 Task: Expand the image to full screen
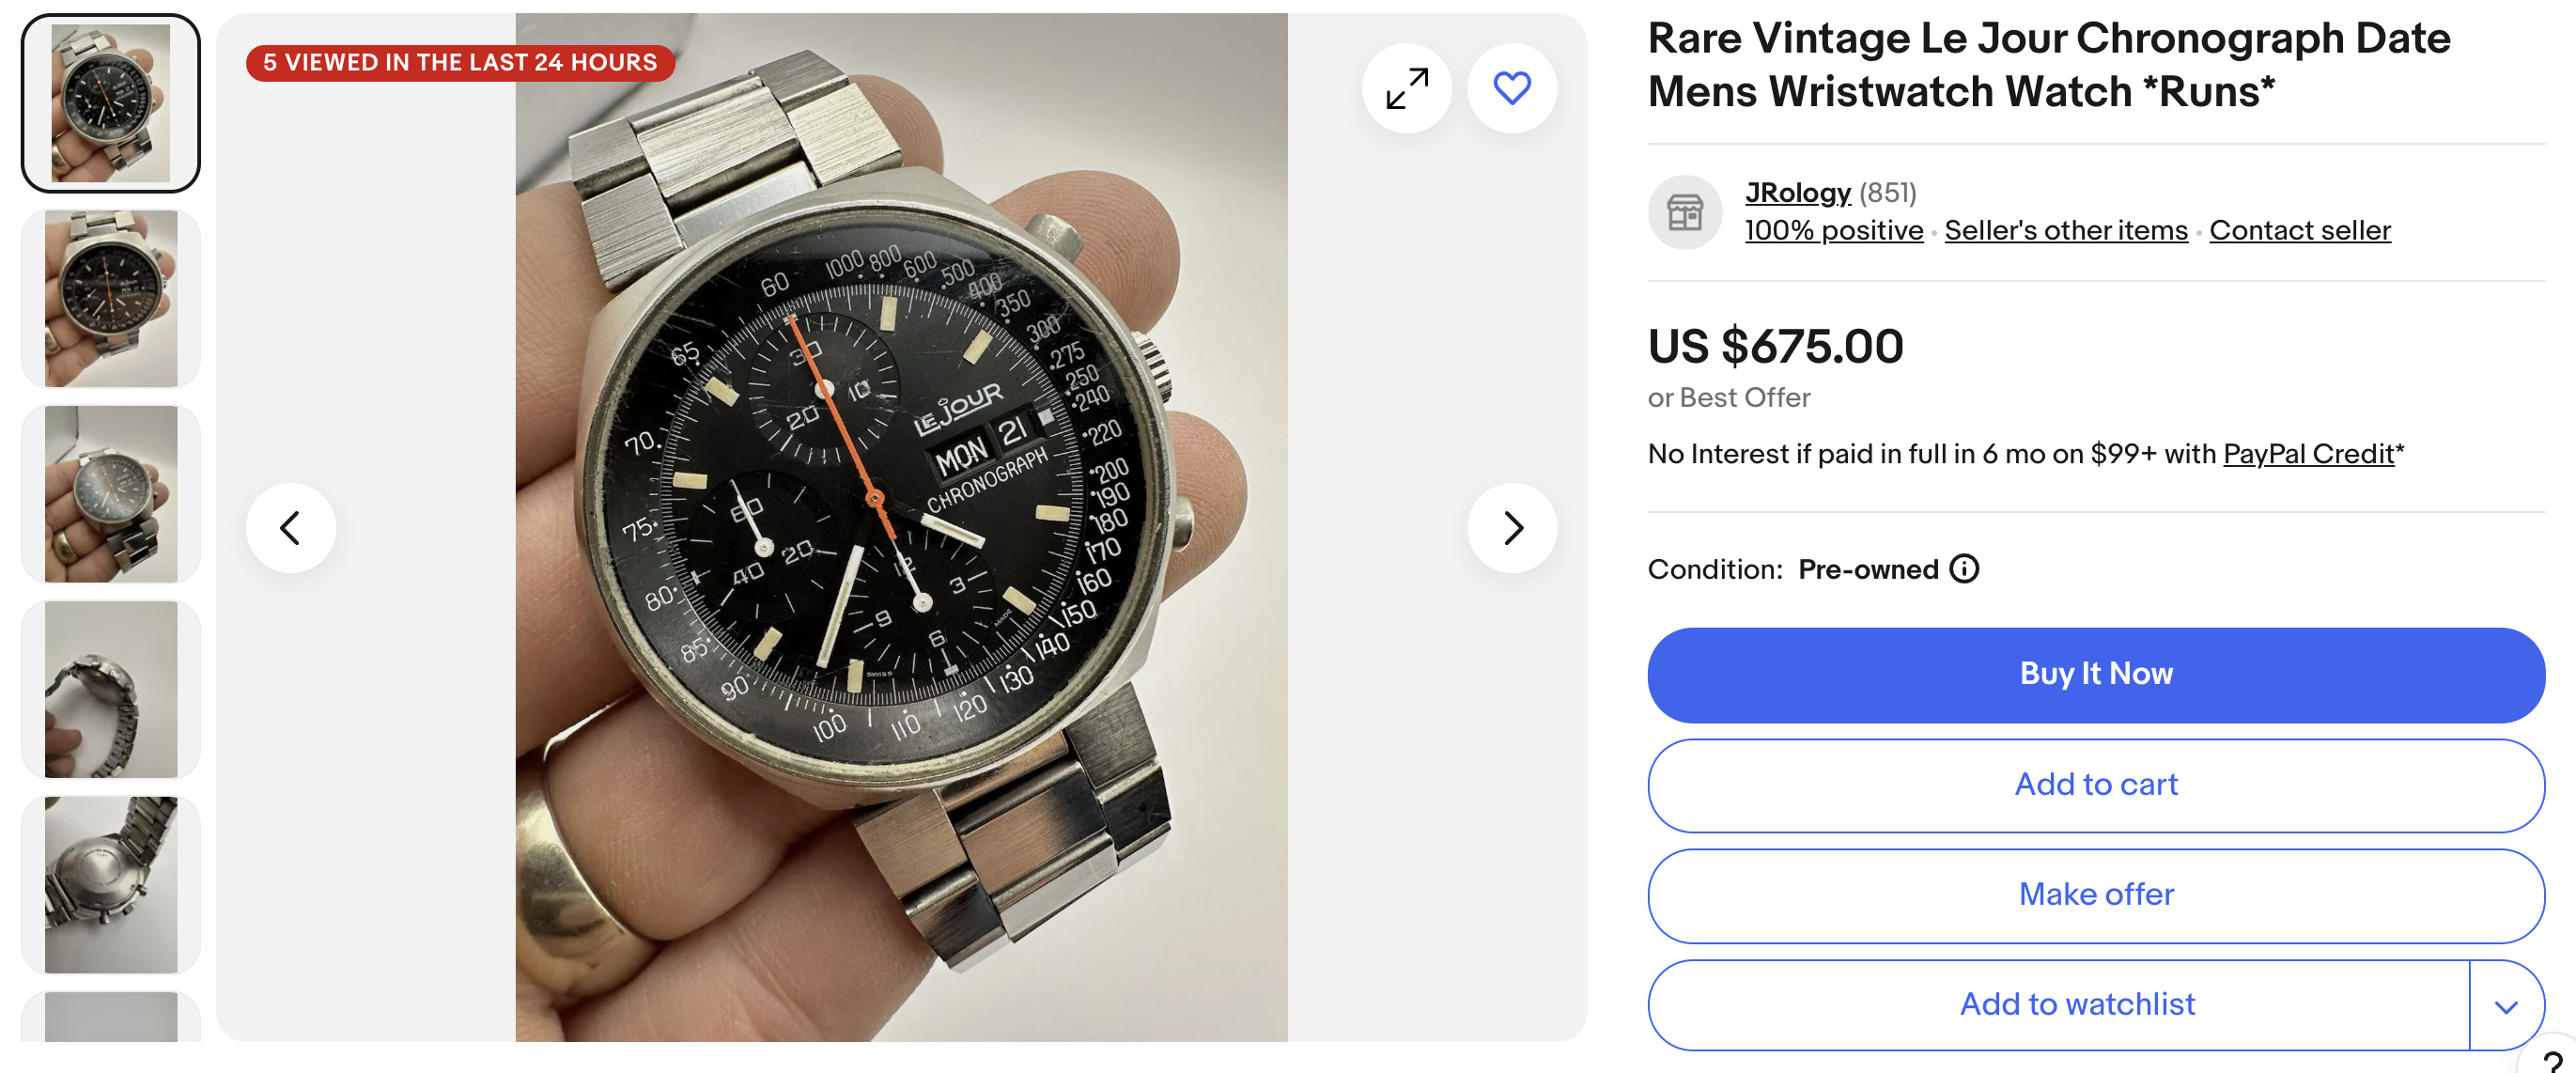[x=1406, y=88]
